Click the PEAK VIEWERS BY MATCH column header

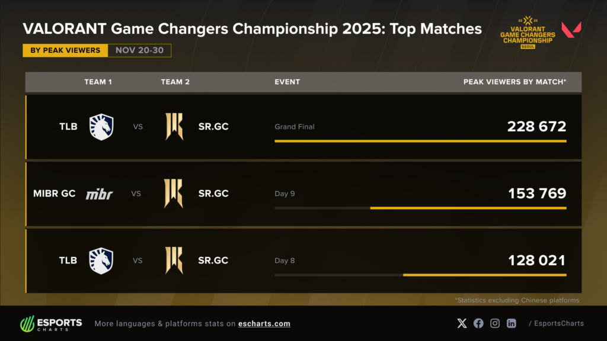[x=515, y=82]
